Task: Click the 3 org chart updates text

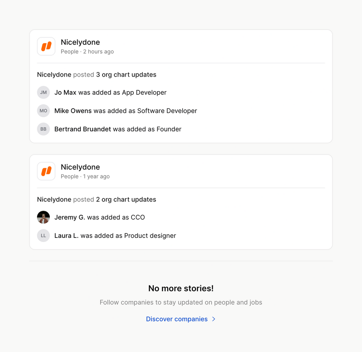Action: 126,75
